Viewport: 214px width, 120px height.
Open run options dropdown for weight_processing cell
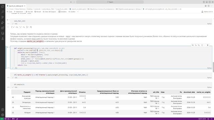point(9,47)
